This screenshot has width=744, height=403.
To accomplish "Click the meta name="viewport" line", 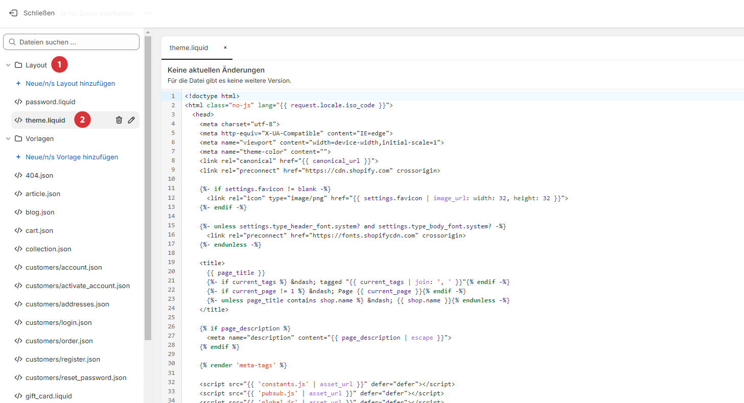I will [x=322, y=143].
